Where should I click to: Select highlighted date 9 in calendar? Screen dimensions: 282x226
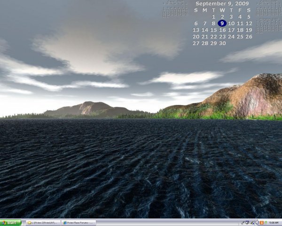222,23
